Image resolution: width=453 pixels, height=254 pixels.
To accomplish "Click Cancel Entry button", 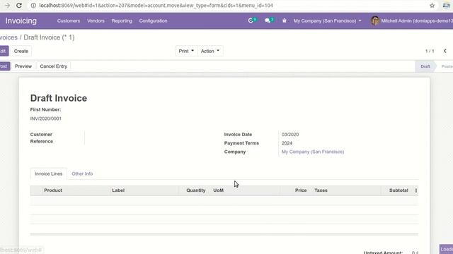I will pyautogui.click(x=54, y=66).
